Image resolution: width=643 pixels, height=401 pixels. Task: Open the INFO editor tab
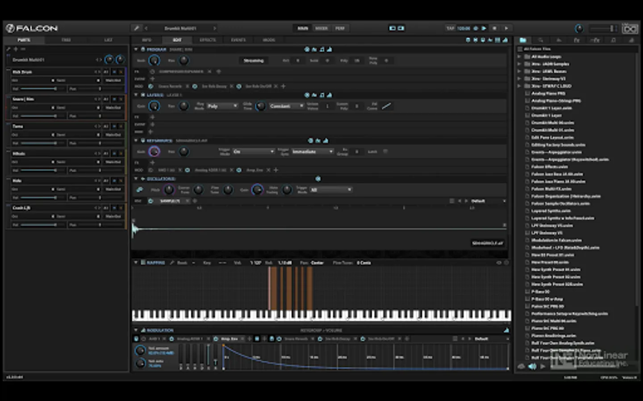(146, 40)
